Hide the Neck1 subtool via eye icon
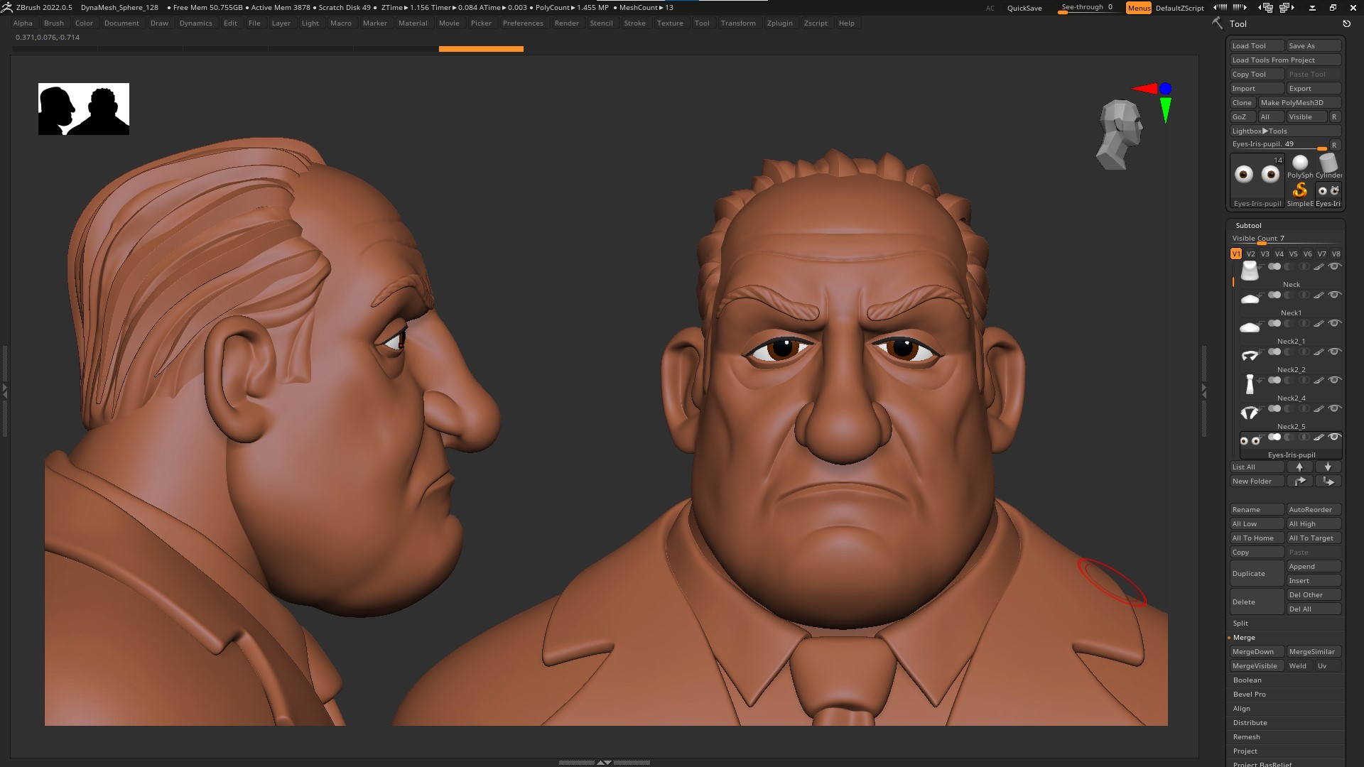Viewport: 1364px width, 767px height. (1334, 295)
